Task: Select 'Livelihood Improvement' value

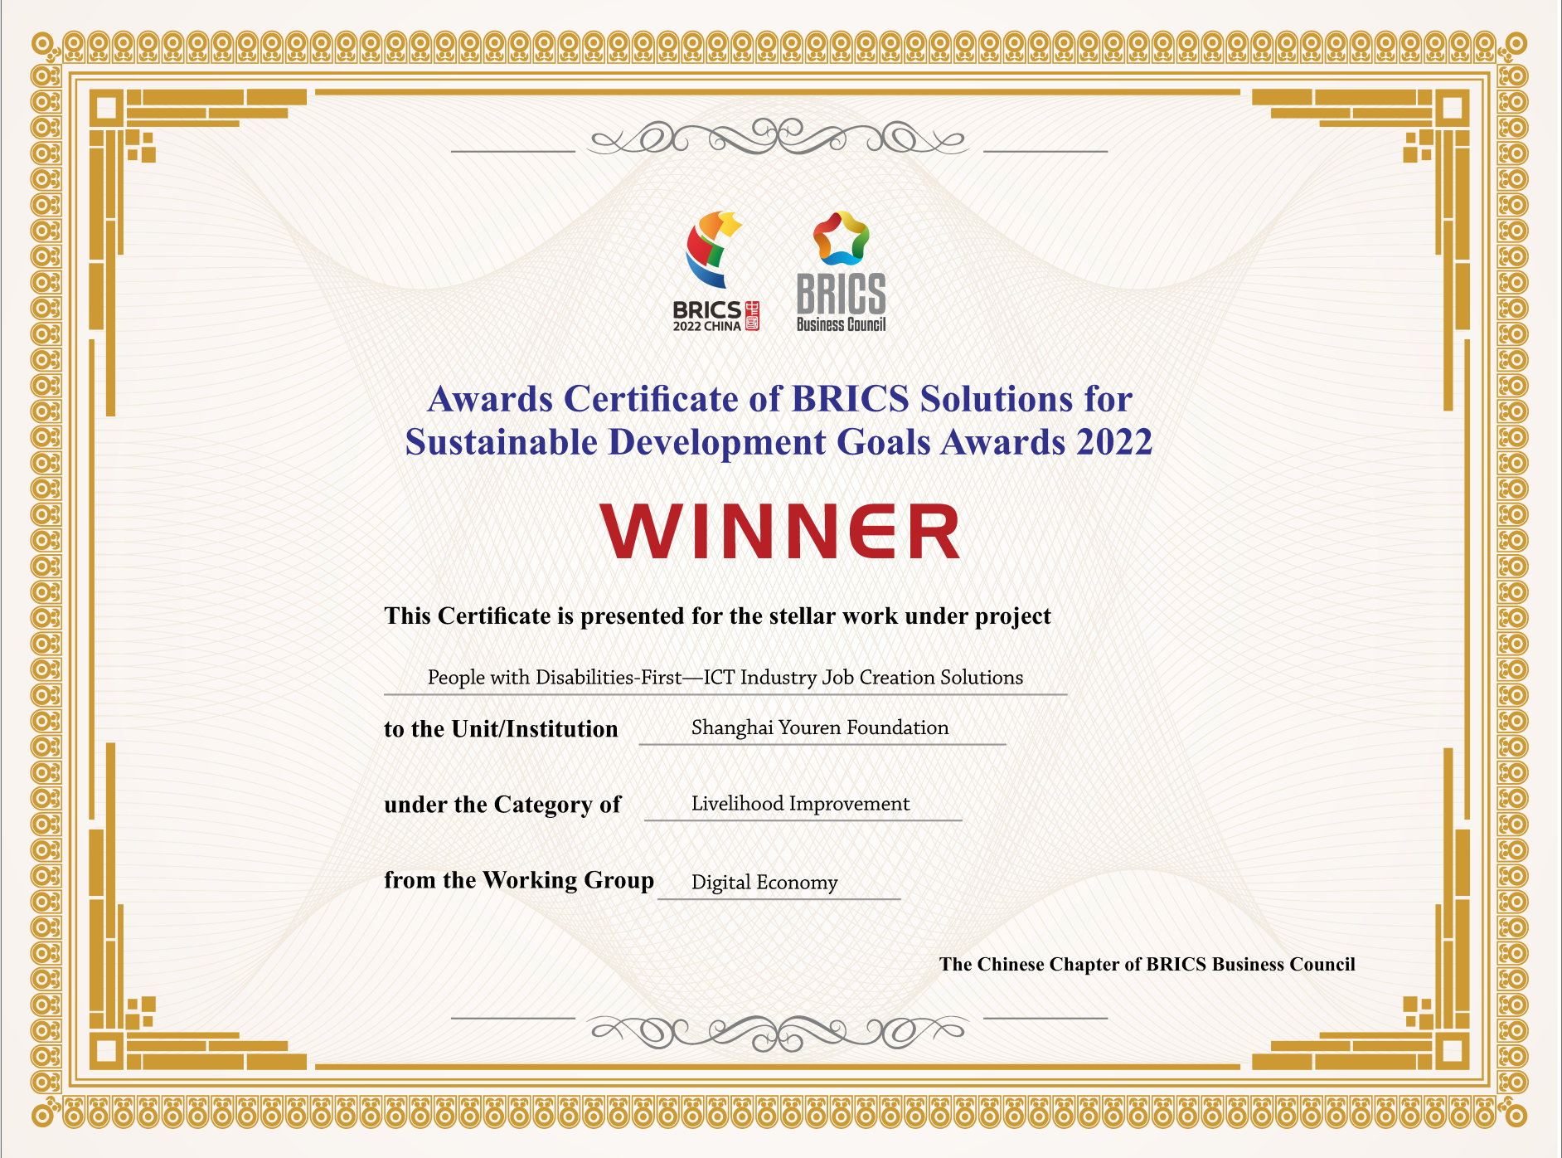Action: pyautogui.click(x=800, y=804)
